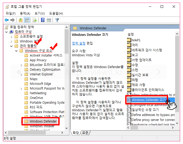The width and height of the screenshot is (183, 144).
Task: Click the 설정 column header
Action: [131, 34]
